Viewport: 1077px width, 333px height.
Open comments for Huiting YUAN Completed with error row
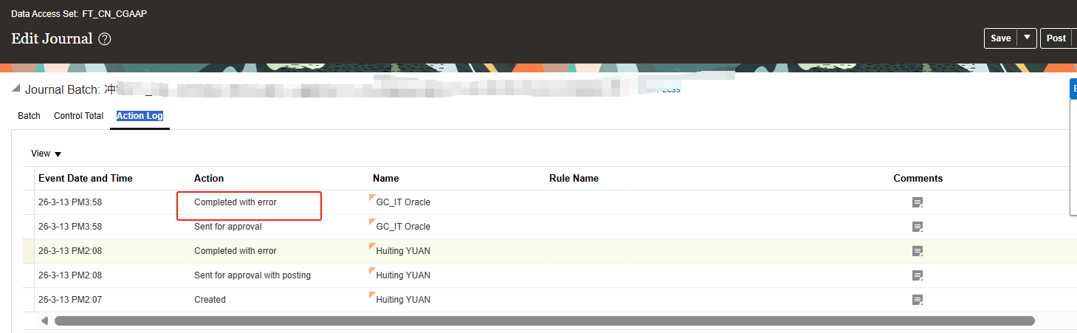point(918,251)
